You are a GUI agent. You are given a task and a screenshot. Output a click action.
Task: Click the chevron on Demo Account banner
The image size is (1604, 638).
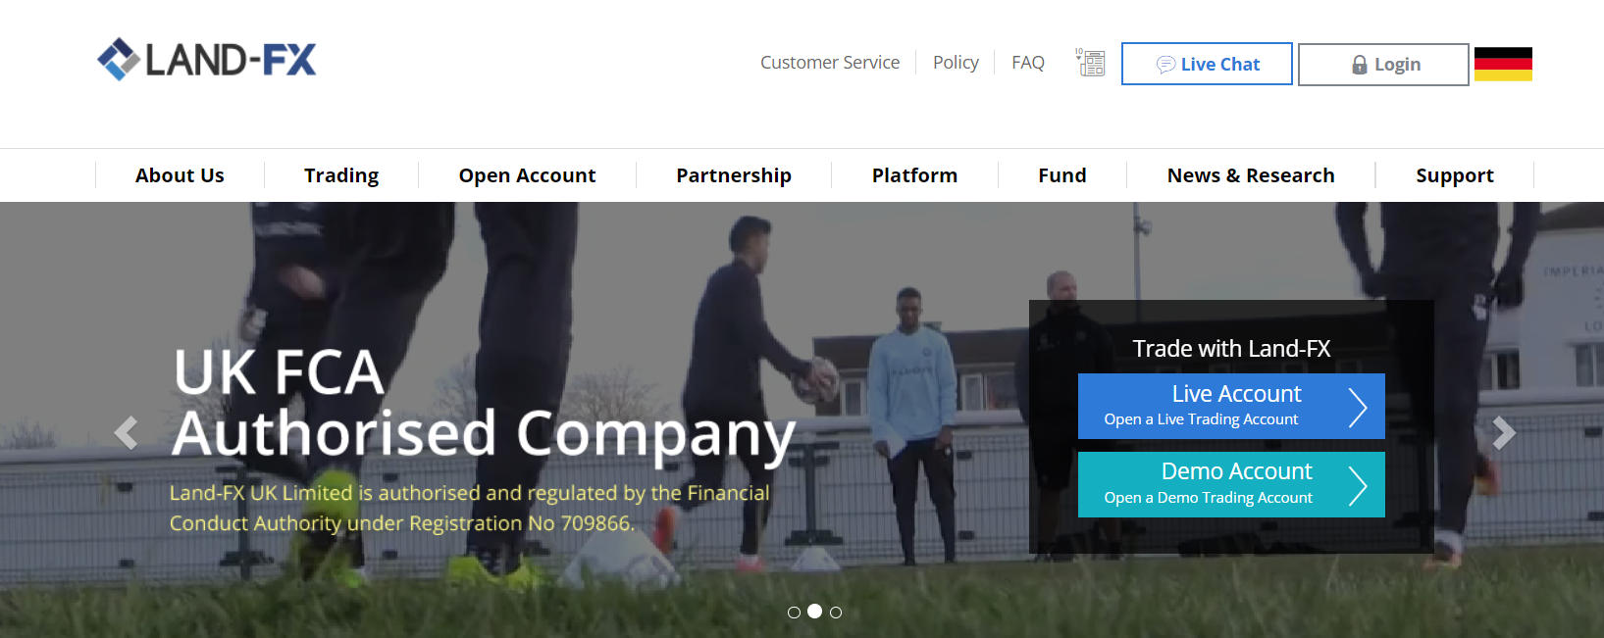click(x=1358, y=486)
